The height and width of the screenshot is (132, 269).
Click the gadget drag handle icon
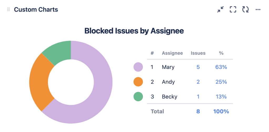tap(8, 10)
